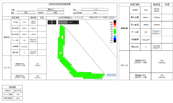
Task: Click the 合格 result next to 合否判定結果
Action: (x=95, y=13)
